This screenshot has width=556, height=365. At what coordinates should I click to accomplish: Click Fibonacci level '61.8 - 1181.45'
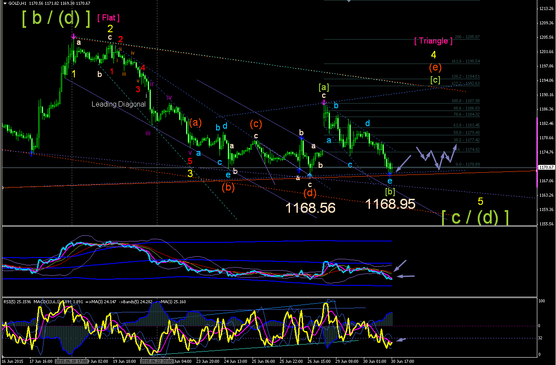point(466,125)
